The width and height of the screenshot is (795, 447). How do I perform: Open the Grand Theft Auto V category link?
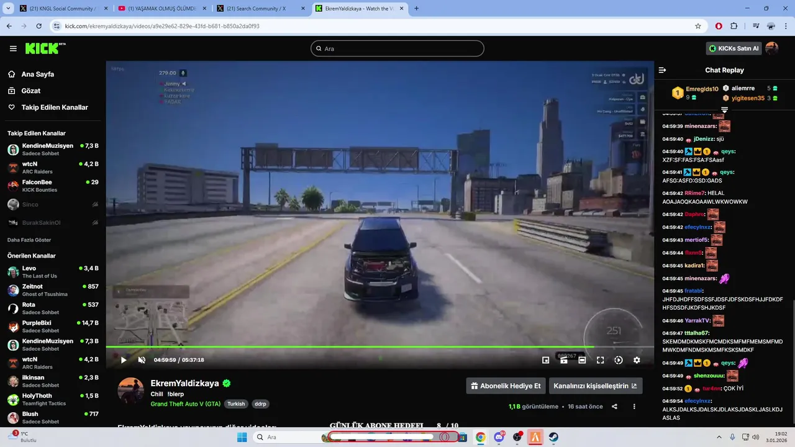pyautogui.click(x=185, y=404)
